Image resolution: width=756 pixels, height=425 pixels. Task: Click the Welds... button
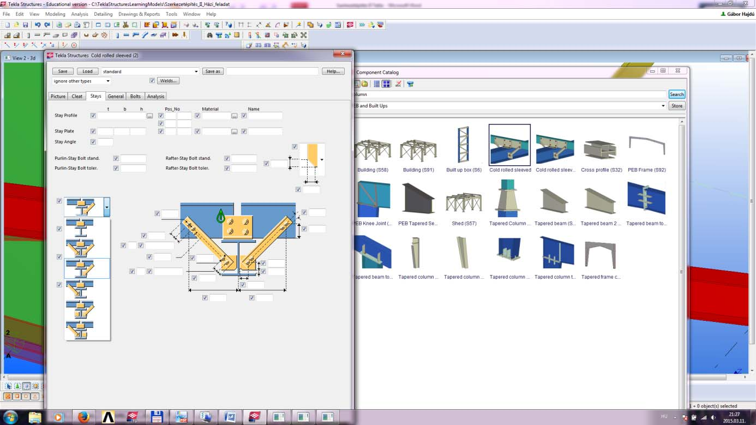pyautogui.click(x=168, y=81)
